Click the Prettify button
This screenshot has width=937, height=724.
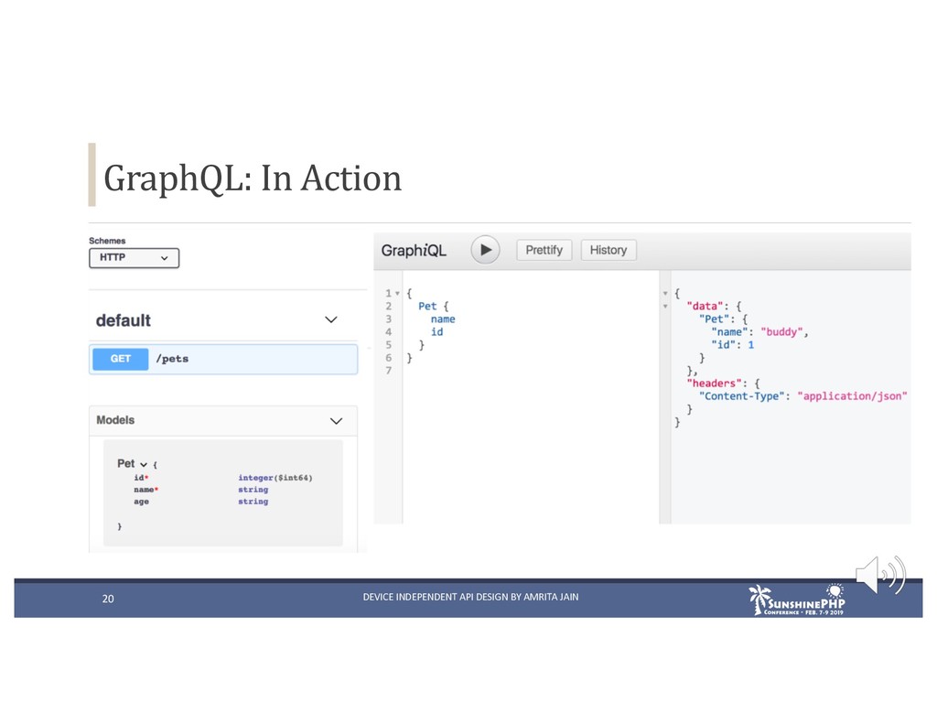click(x=544, y=250)
